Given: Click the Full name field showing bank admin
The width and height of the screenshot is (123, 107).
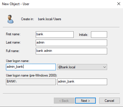Looking at the screenshot, I should pyautogui.click(x=71, y=51).
